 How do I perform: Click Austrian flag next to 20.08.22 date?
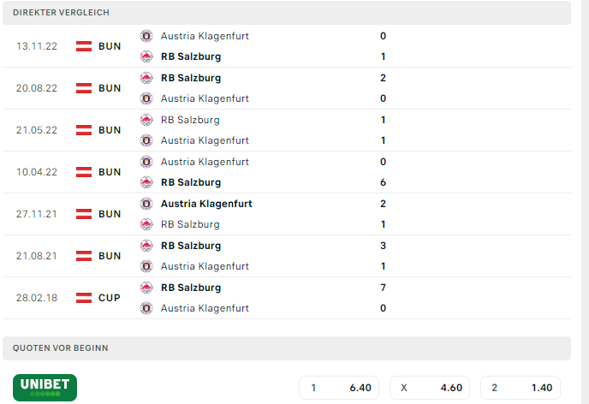point(84,88)
